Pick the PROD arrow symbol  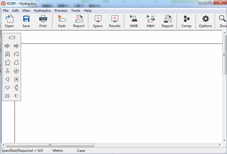pyautogui.click(x=16, y=46)
